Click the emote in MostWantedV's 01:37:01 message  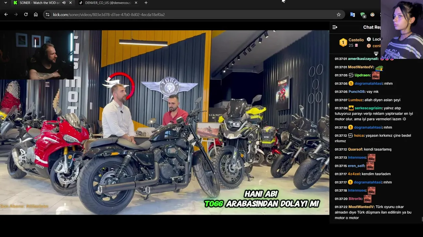379,68
